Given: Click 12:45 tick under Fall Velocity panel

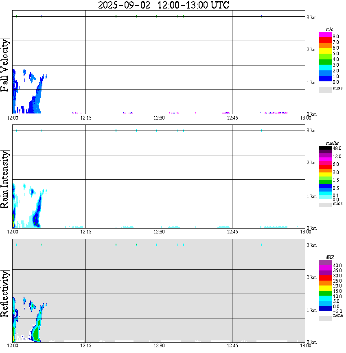Looking at the screenshot, I should coord(232,118).
